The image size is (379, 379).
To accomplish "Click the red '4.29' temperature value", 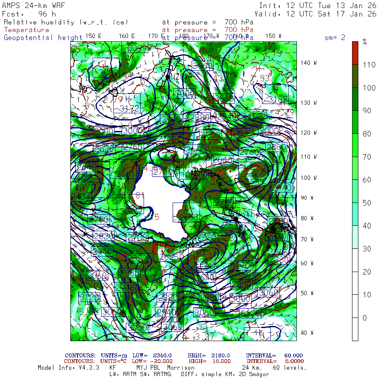I will point(285,112).
